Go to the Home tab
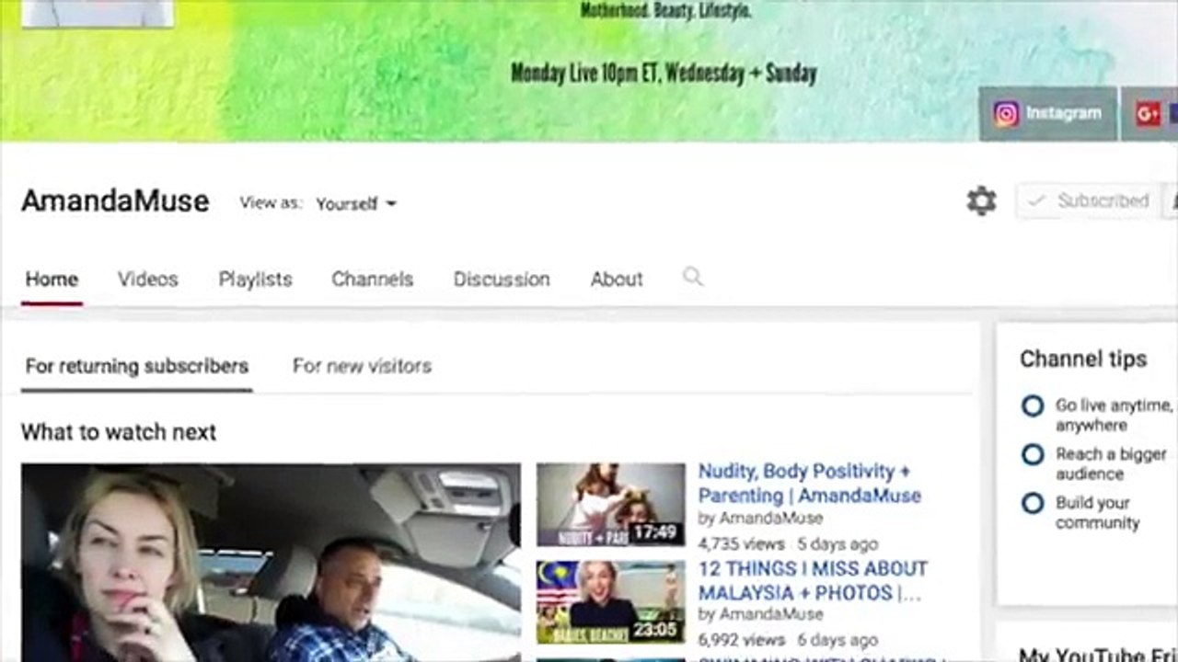Screen dimensions: 1178x662 52,280
